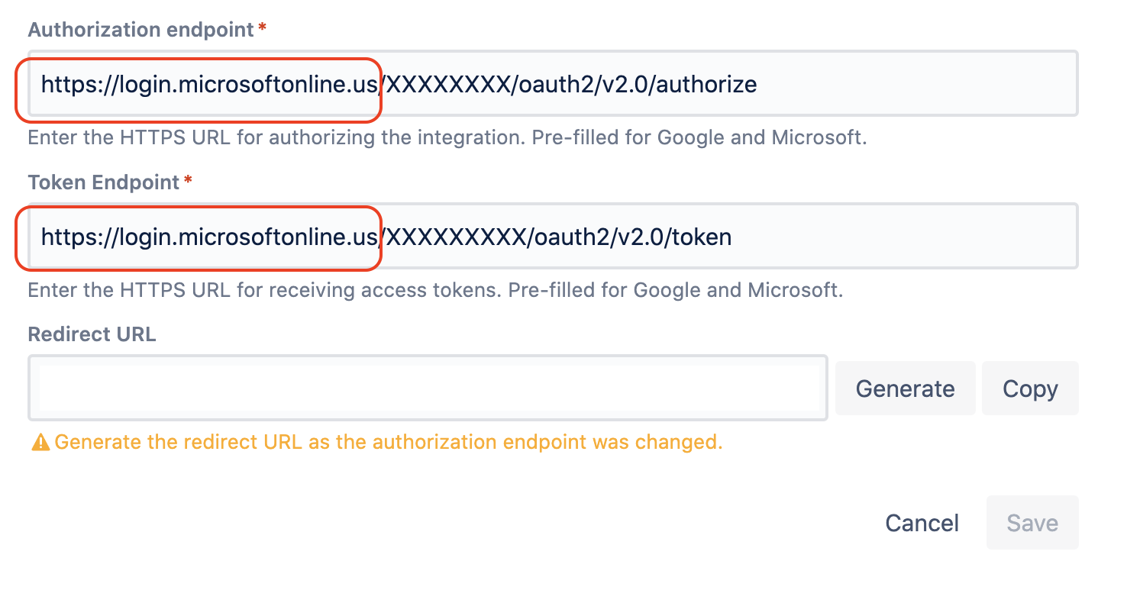Place cursor on "authorize" in the authorization URL

706,84
